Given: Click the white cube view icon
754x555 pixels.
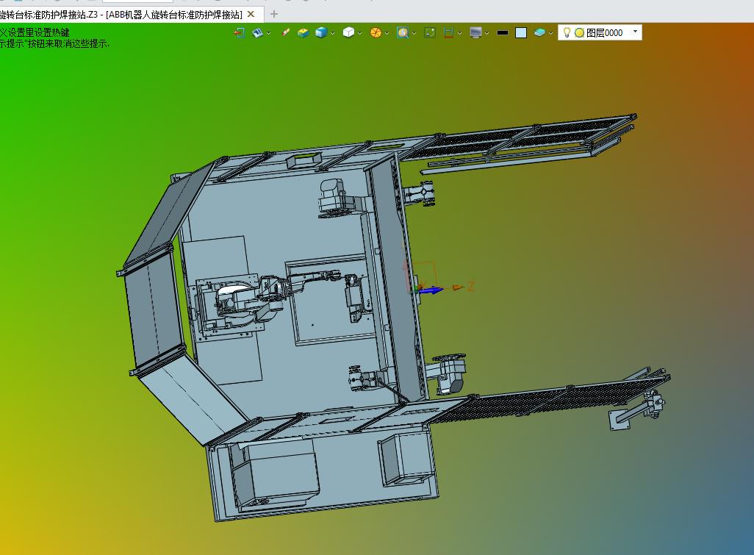Looking at the screenshot, I should point(348,32).
